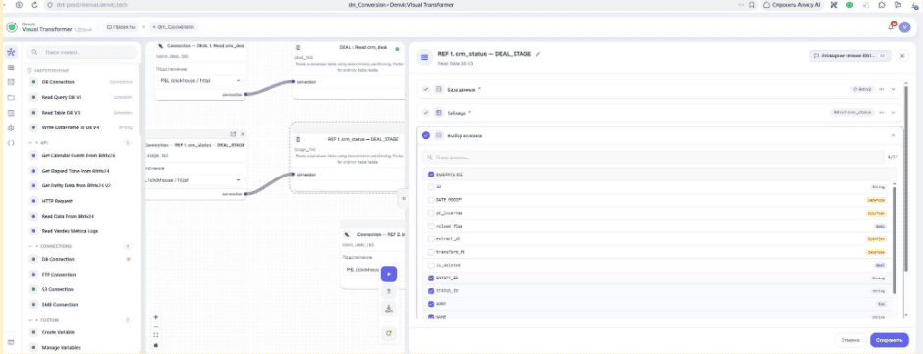Viewport: 923px width, 354px height.
Task: Click the column search field
Action: [x=654, y=158]
